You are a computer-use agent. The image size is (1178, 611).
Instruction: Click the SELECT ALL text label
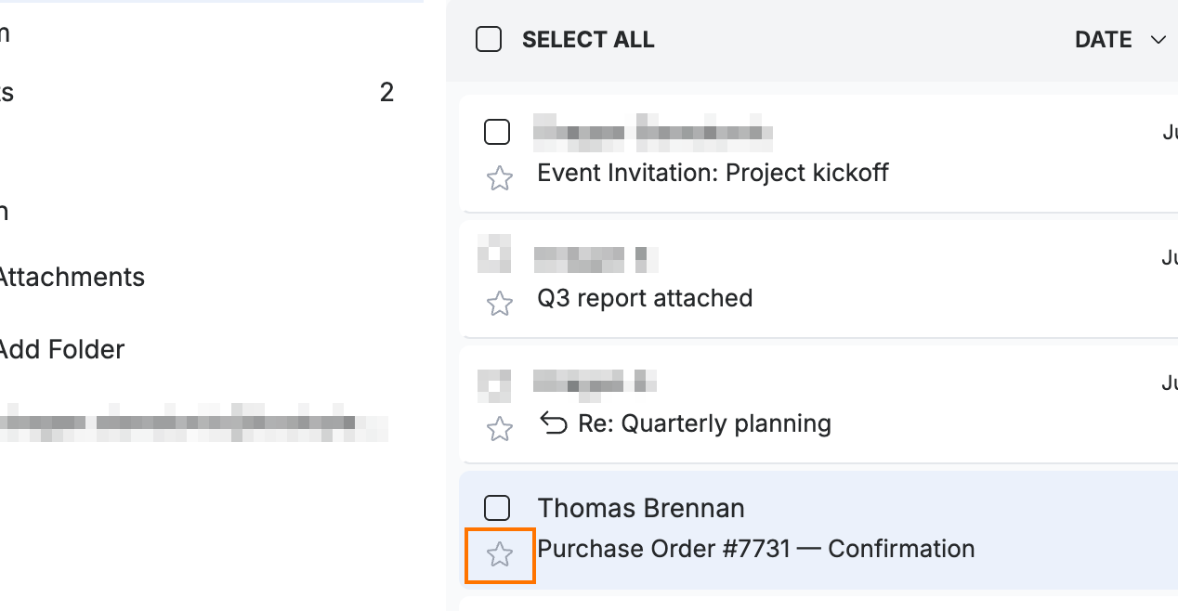click(588, 40)
